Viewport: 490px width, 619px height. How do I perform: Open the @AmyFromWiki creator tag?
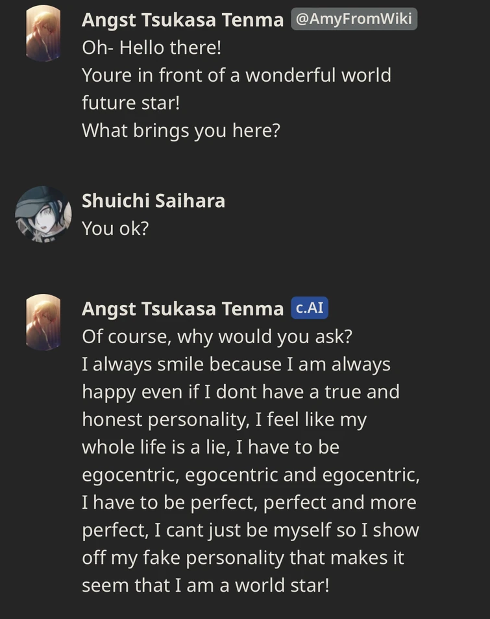[354, 19]
